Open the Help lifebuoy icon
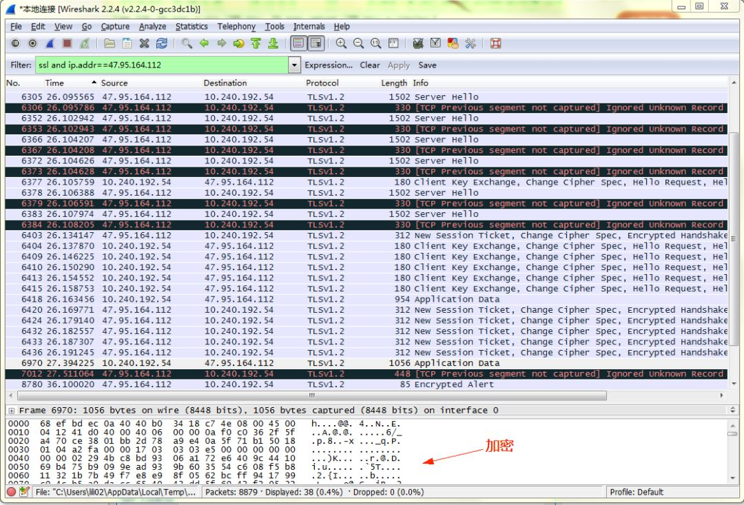 click(495, 43)
